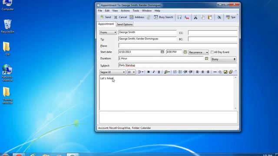Paste from clipboard using the toolbar icon
Screen dimensions: 278x156
210,17
